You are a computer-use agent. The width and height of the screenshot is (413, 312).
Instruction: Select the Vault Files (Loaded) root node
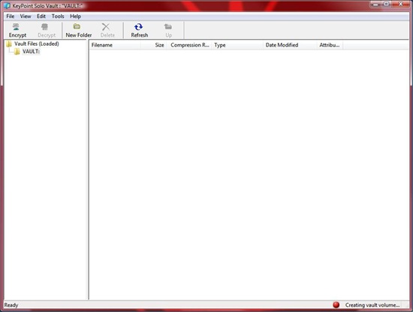[37, 43]
